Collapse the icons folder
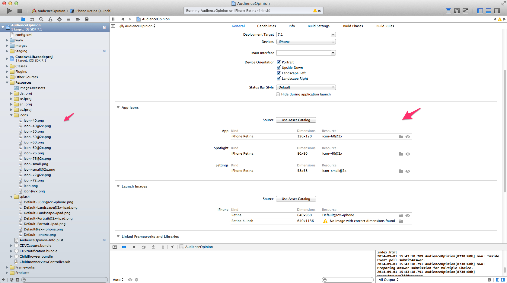This screenshot has width=507, height=283. (11, 115)
